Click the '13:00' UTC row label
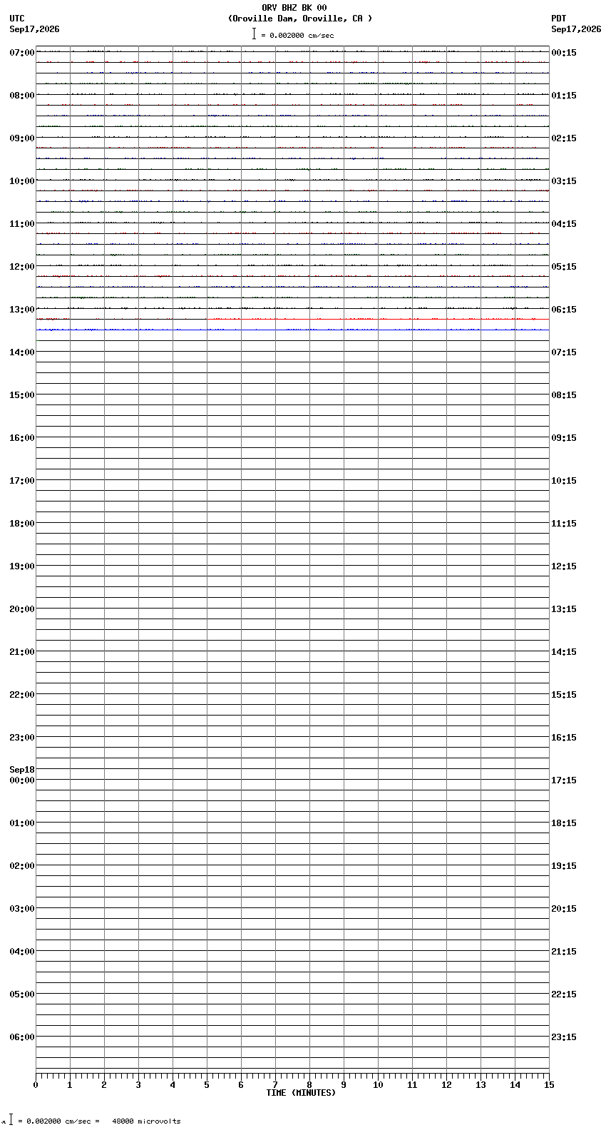606x1130 pixels. click(22, 310)
